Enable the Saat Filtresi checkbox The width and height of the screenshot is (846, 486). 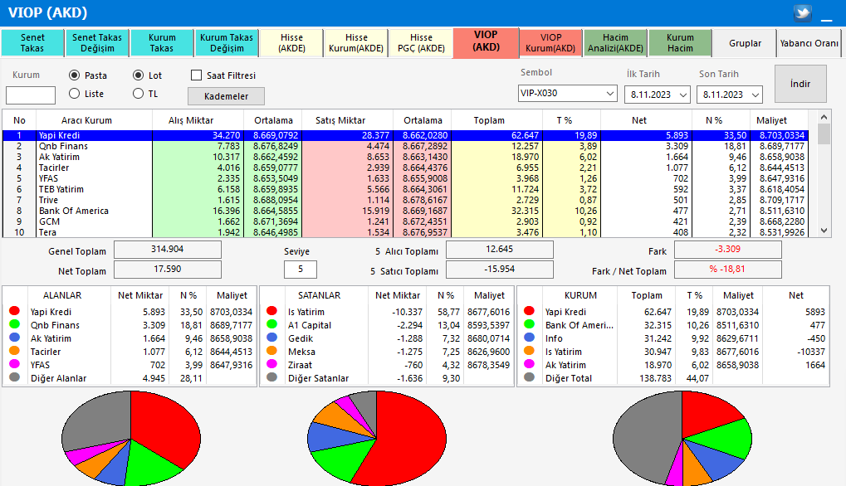(x=197, y=75)
